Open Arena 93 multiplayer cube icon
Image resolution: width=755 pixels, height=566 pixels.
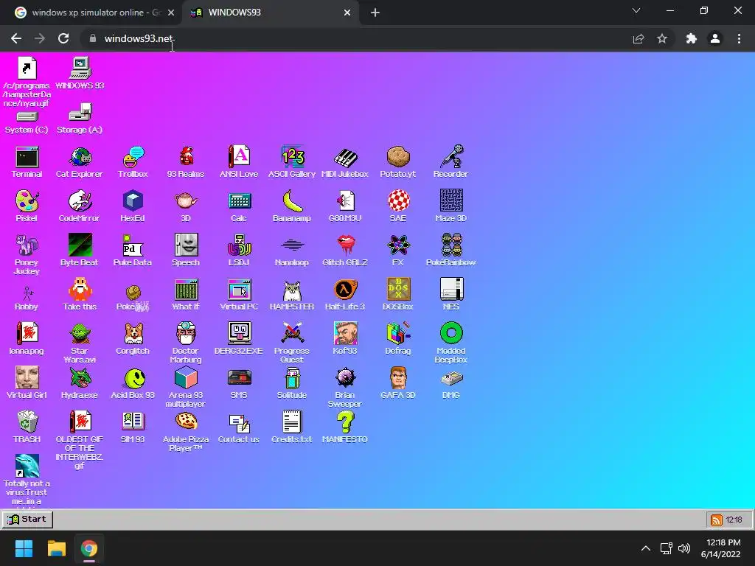[x=186, y=387]
